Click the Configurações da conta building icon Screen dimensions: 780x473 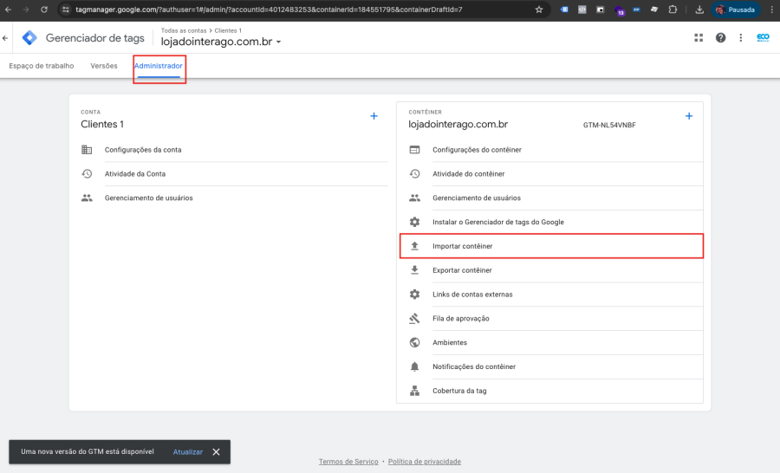(x=87, y=150)
